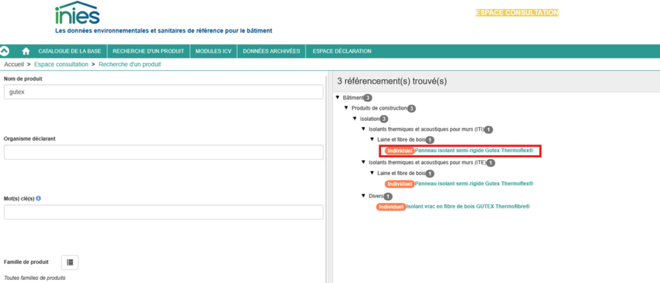Open the product family list icon button
Viewport: 660px width, 283px height.
pyautogui.click(x=70, y=262)
